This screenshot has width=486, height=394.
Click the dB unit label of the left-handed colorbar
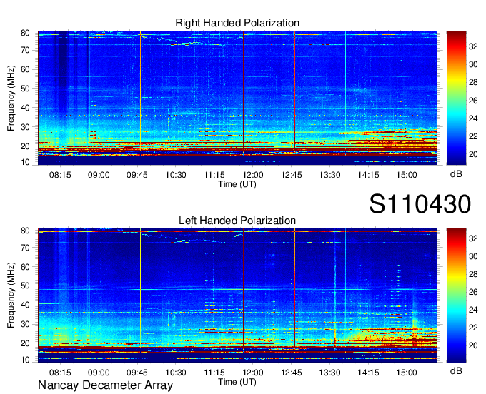[456, 370]
